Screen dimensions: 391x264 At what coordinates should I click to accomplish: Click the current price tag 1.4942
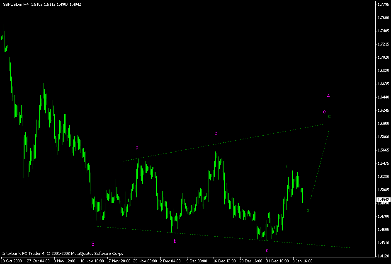(383, 200)
